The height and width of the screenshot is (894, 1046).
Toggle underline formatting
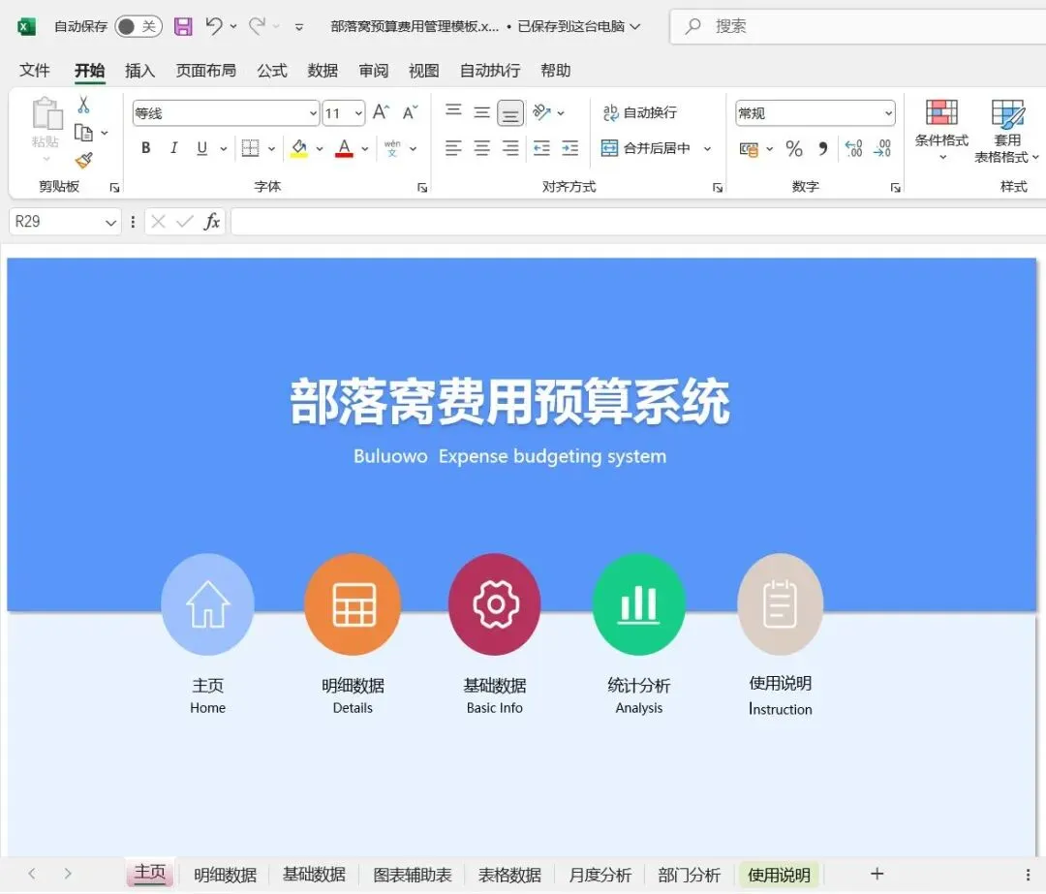click(202, 148)
